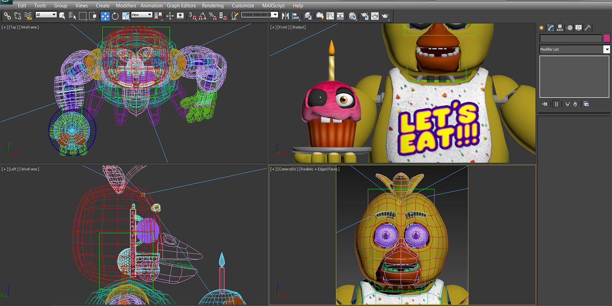Open the Rendering menu
The width and height of the screenshot is (612, 306).
(x=213, y=6)
